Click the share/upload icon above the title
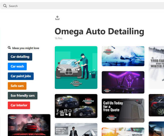Screen dimensions: 164x136 (x=57, y=18)
